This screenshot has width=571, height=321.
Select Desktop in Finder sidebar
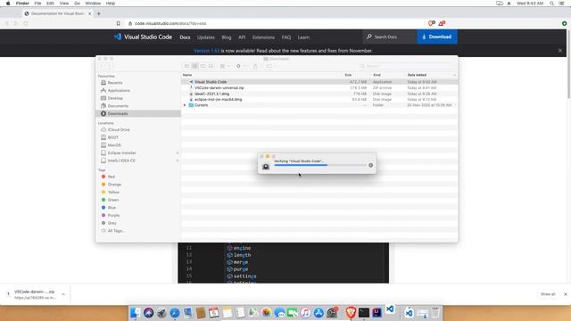(x=115, y=98)
